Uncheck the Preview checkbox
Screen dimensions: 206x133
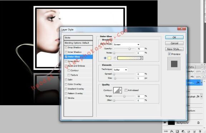pyautogui.click(x=170, y=54)
